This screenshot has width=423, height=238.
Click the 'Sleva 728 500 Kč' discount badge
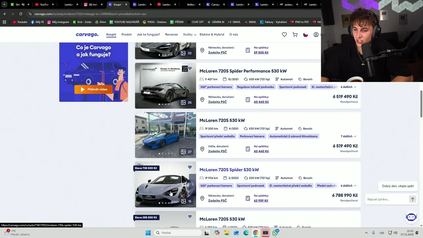(x=146, y=168)
